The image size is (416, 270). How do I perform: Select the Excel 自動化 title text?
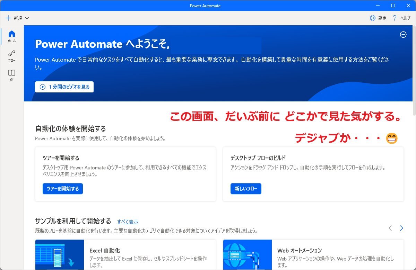pos(105,250)
